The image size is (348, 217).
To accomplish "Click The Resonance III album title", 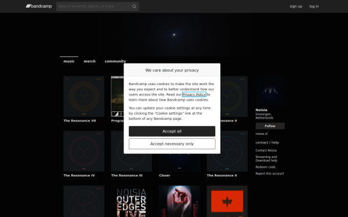I will coord(126,175).
